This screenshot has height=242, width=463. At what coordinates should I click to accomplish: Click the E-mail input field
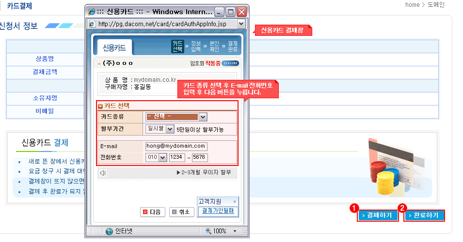coord(176,146)
